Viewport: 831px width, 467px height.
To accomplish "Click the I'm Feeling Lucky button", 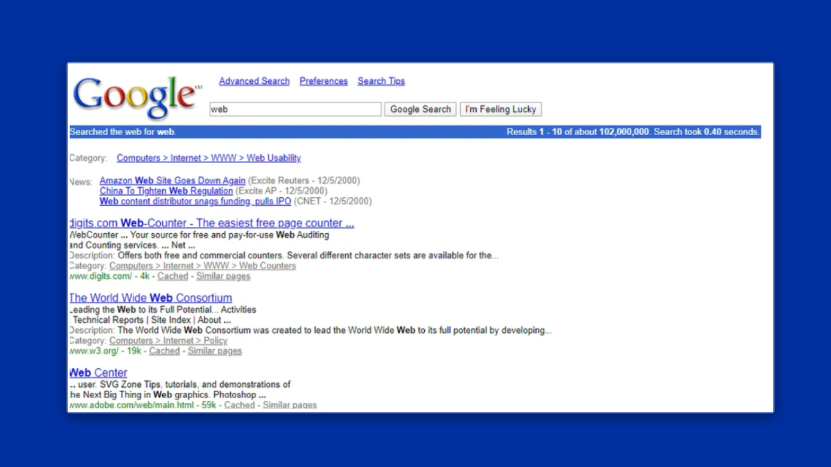I will tap(501, 109).
